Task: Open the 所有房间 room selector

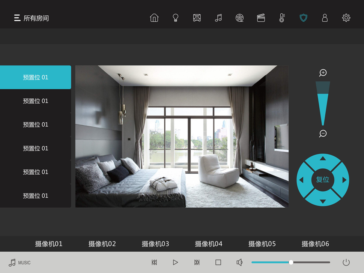Action: 36,18
